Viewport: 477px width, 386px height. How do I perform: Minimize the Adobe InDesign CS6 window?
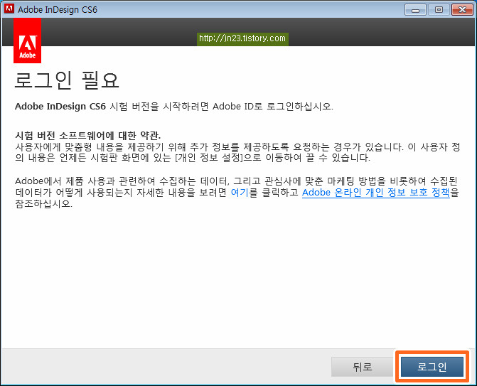(x=415, y=10)
